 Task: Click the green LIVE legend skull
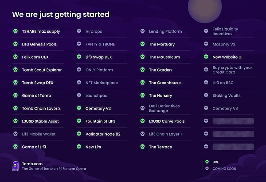(207, 162)
